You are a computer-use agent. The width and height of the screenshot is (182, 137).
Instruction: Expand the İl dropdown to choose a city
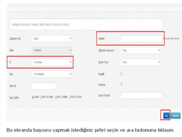pos(52,62)
